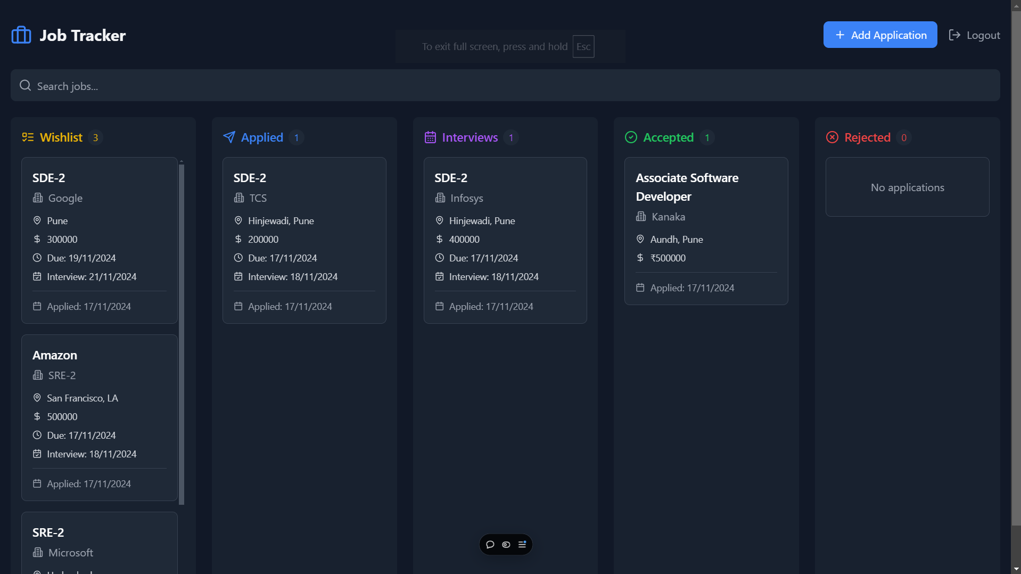1021x574 pixels.
Task: Click the green check icon beside Accepted
Action: click(x=631, y=137)
